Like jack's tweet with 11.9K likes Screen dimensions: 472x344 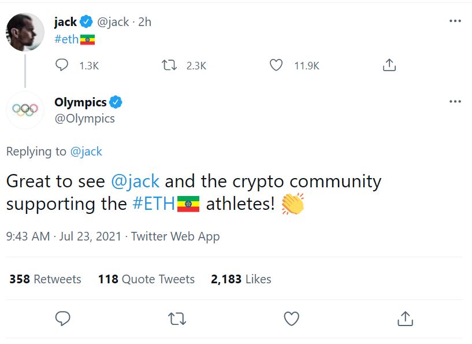click(277, 65)
